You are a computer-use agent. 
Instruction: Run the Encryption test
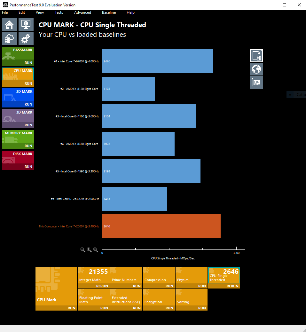(x=159, y=308)
